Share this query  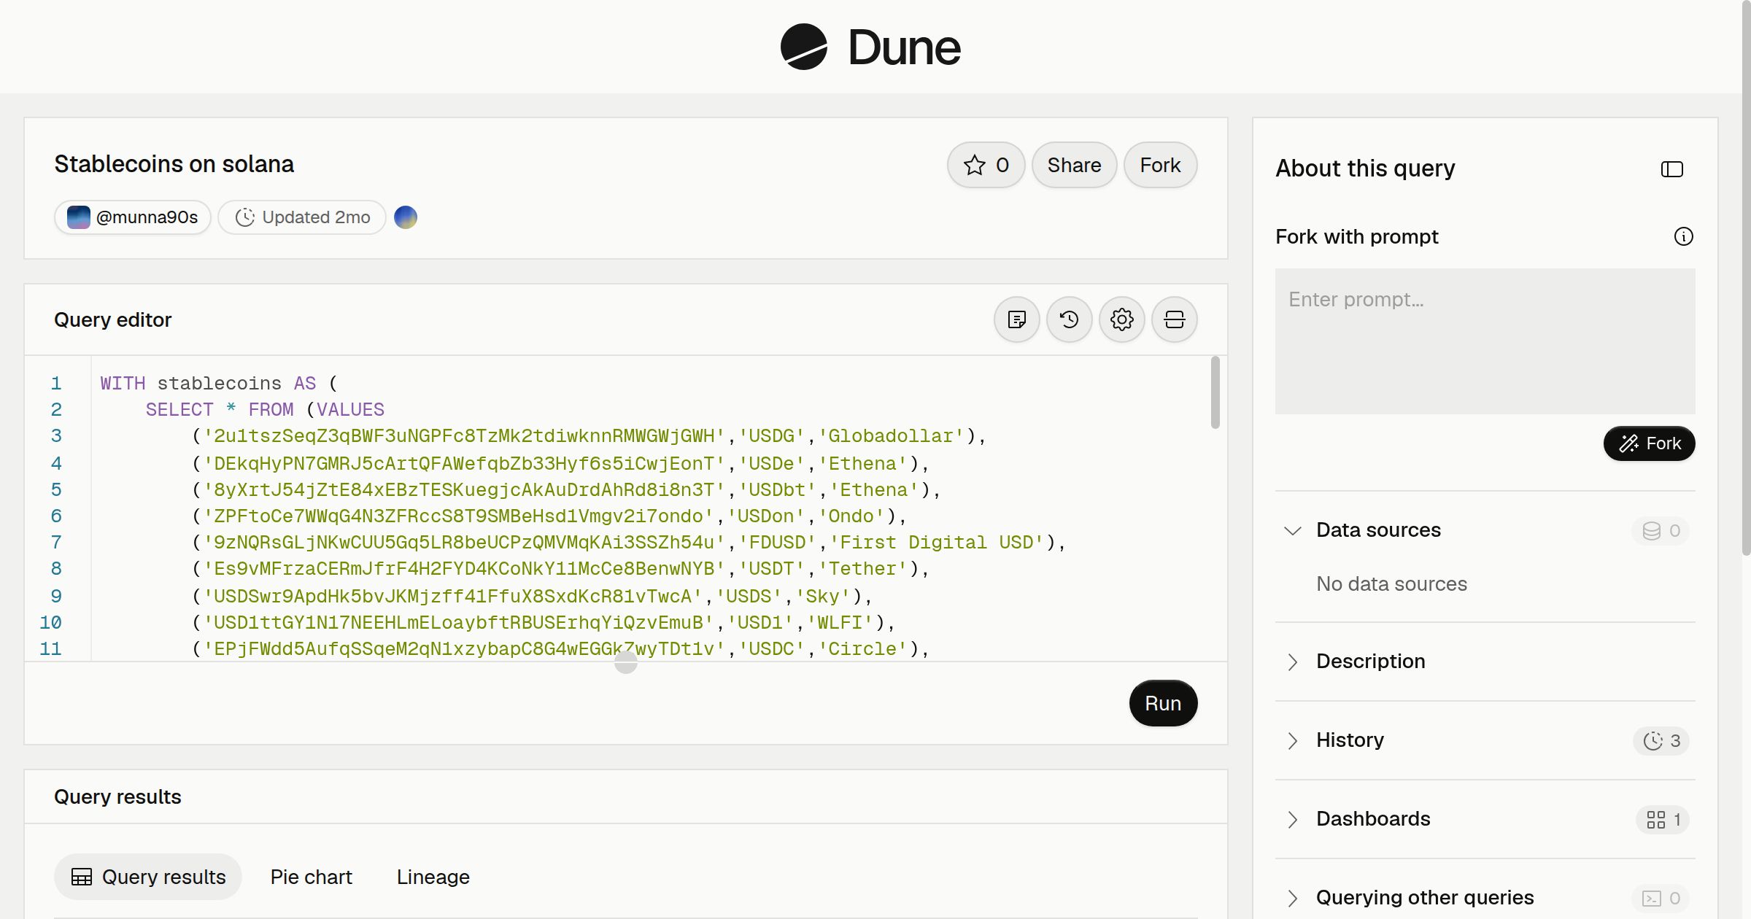tap(1074, 165)
